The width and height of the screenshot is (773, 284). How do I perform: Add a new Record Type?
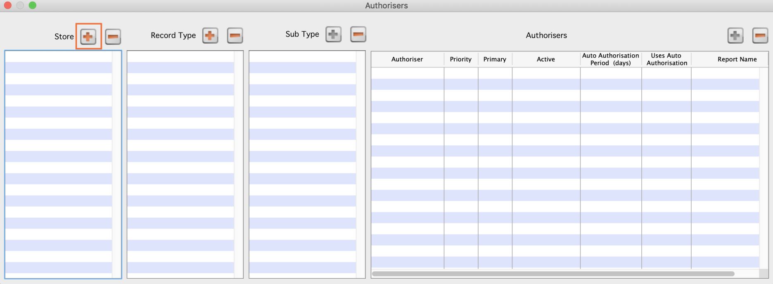pyautogui.click(x=210, y=35)
